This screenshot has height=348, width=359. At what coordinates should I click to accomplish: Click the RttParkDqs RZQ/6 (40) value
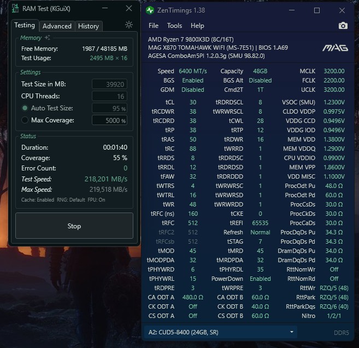coord(334,306)
